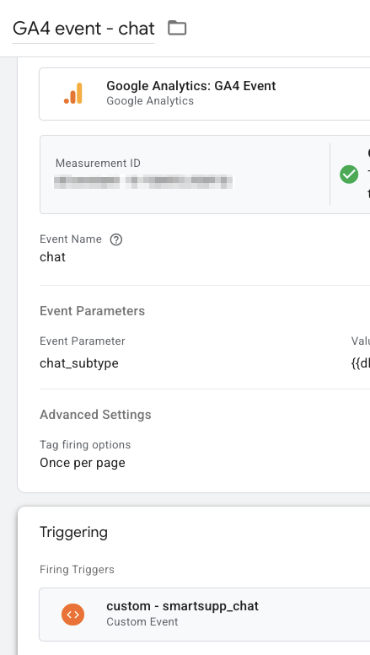This screenshot has height=655, width=370.
Task: Click the Advanced Settings section heading
Action: [95, 415]
